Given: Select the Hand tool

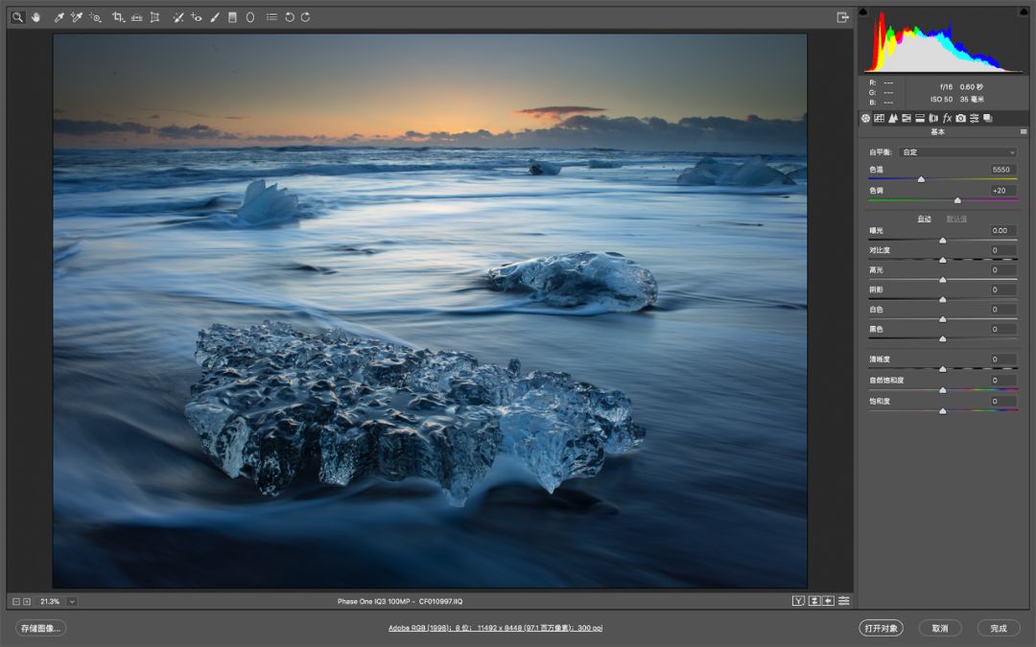Looking at the screenshot, I should (36, 17).
